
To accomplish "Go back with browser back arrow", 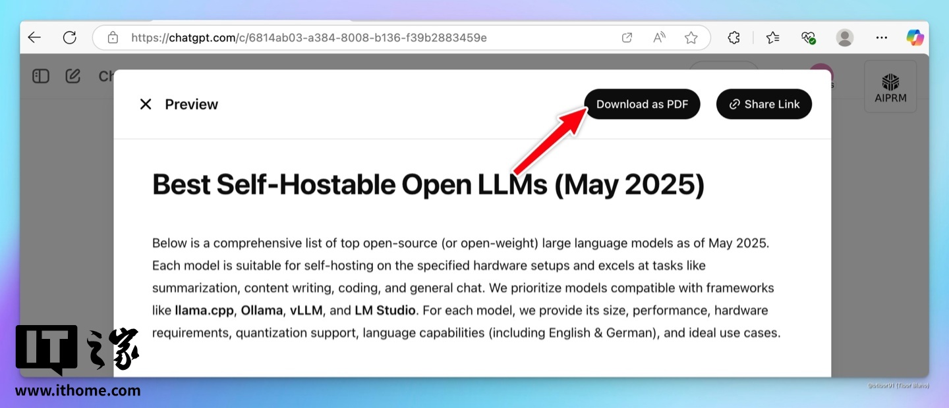I will (34, 38).
